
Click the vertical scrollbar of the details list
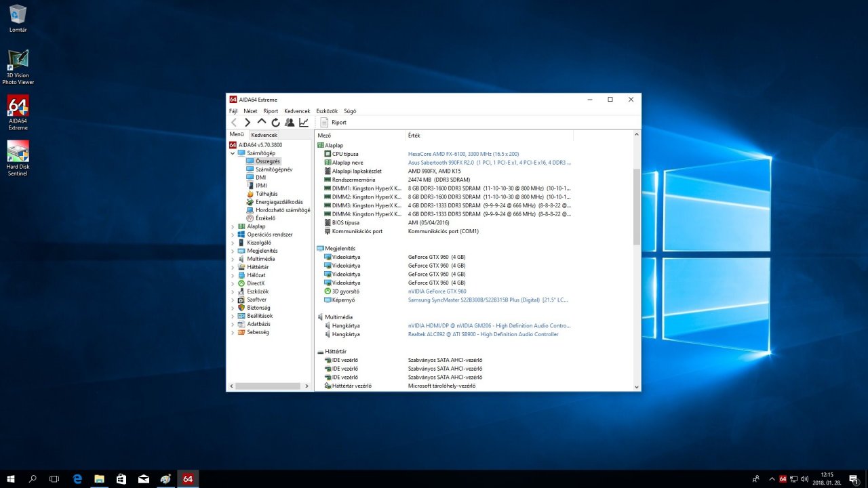(636, 207)
